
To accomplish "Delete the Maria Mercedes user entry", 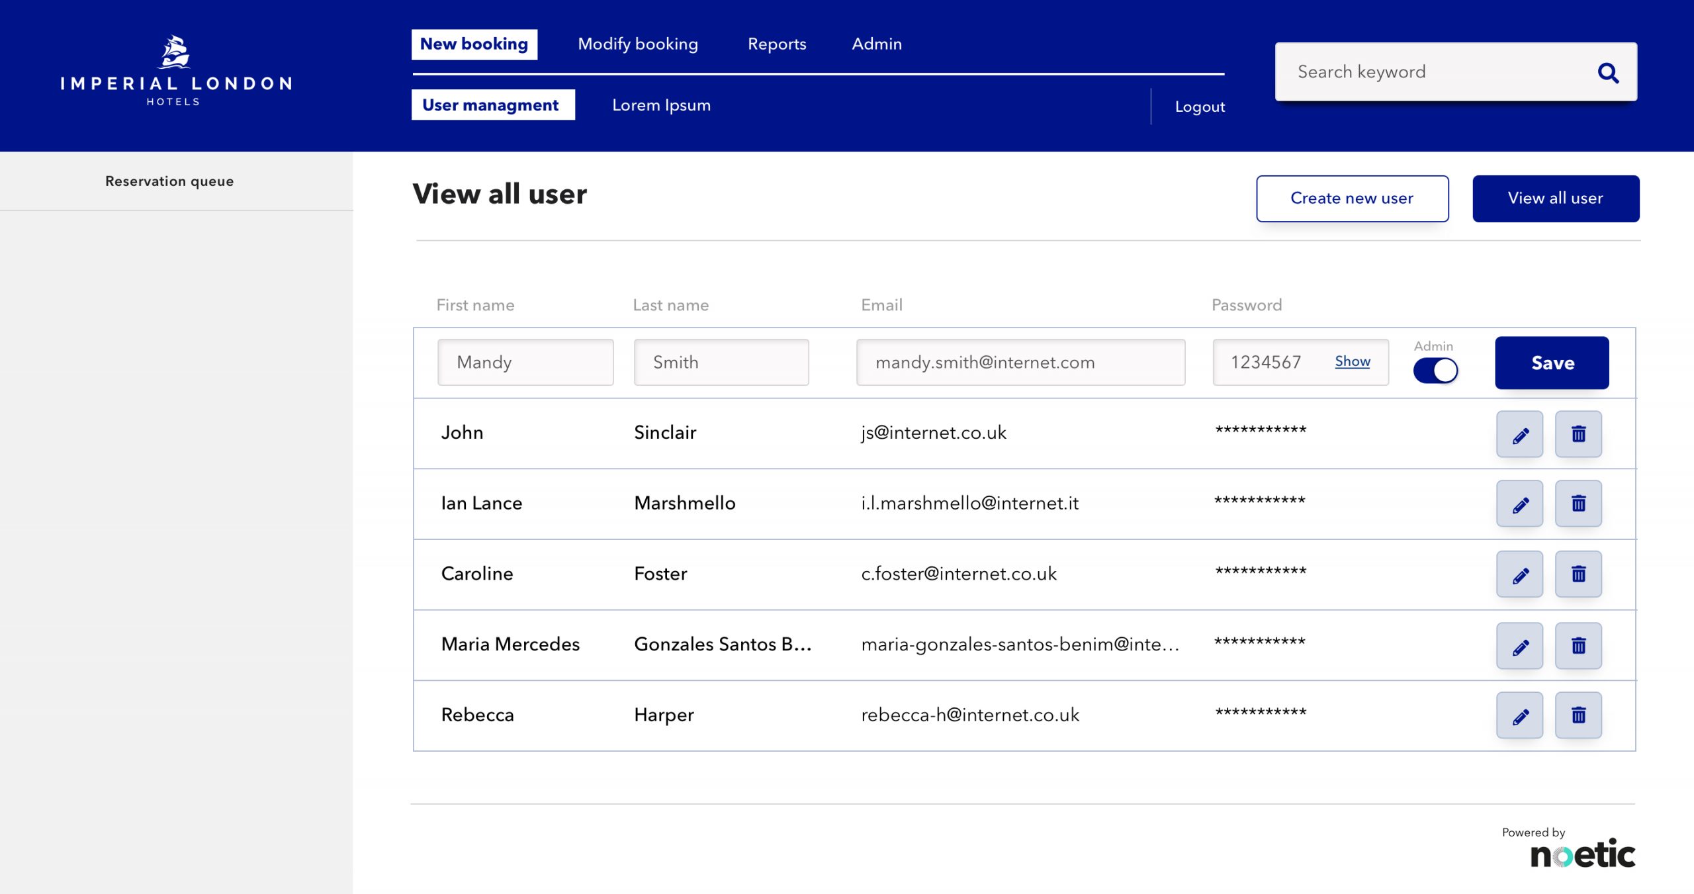I will pyautogui.click(x=1578, y=645).
